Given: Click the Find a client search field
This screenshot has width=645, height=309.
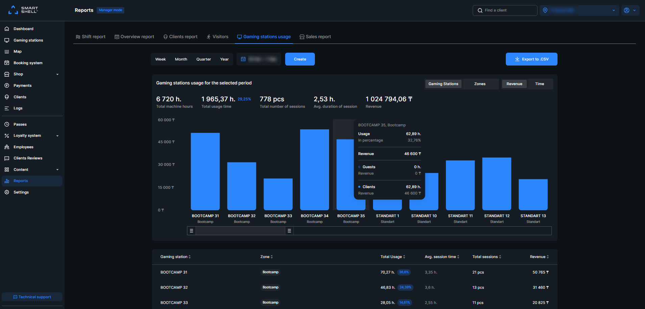Looking at the screenshot, I should pyautogui.click(x=505, y=10).
